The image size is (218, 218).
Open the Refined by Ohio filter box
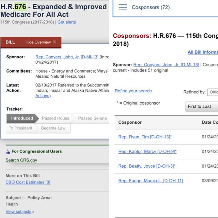[x=213, y=92]
